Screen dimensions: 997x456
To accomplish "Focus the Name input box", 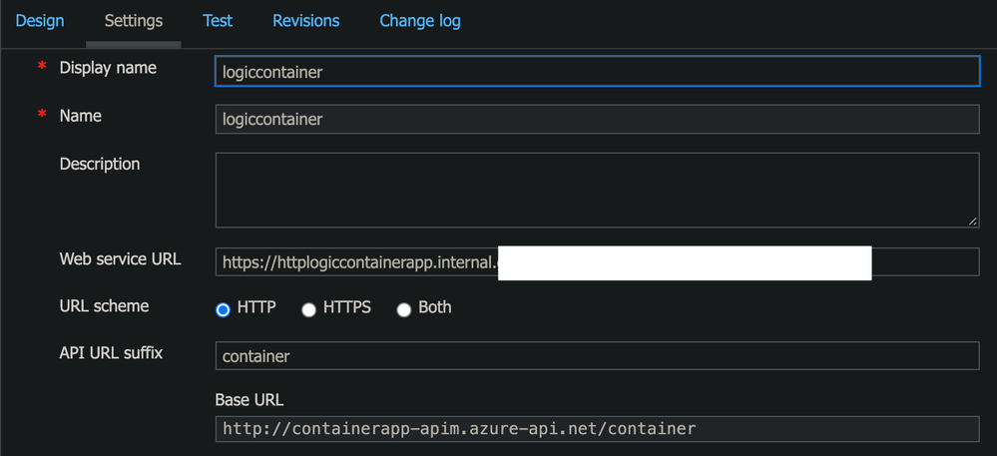I will point(597,119).
